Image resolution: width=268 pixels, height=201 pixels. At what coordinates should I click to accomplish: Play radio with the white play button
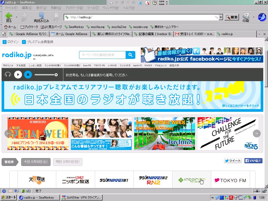pyautogui.click(x=18, y=75)
